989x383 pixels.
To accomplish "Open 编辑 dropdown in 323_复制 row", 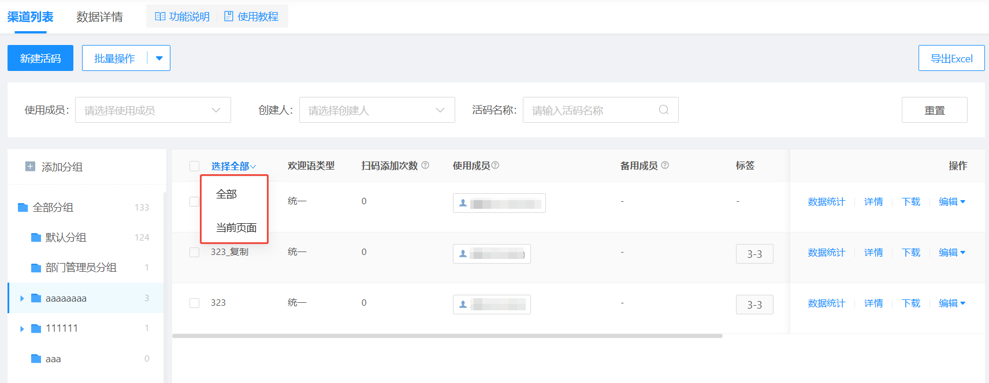I will (952, 252).
